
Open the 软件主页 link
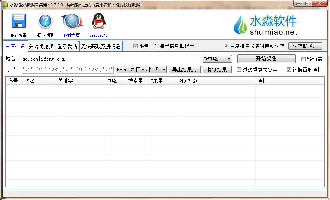click(x=72, y=35)
